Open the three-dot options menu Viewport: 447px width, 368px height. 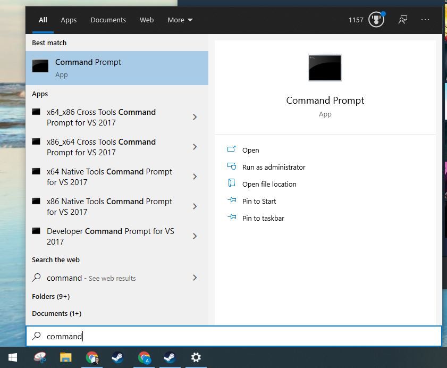pos(425,20)
